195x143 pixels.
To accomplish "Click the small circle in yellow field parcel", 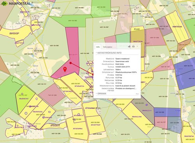I will (26, 113).
